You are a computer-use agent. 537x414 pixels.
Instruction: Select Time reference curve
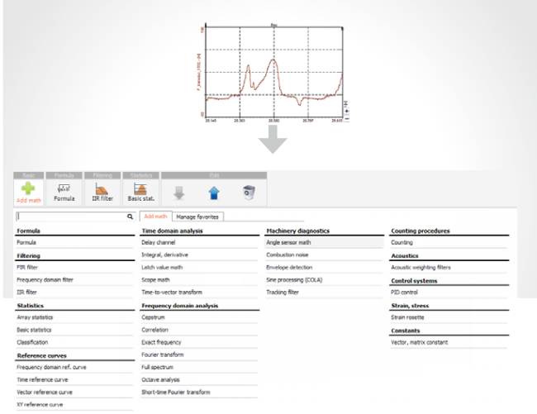tap(74, 380)
